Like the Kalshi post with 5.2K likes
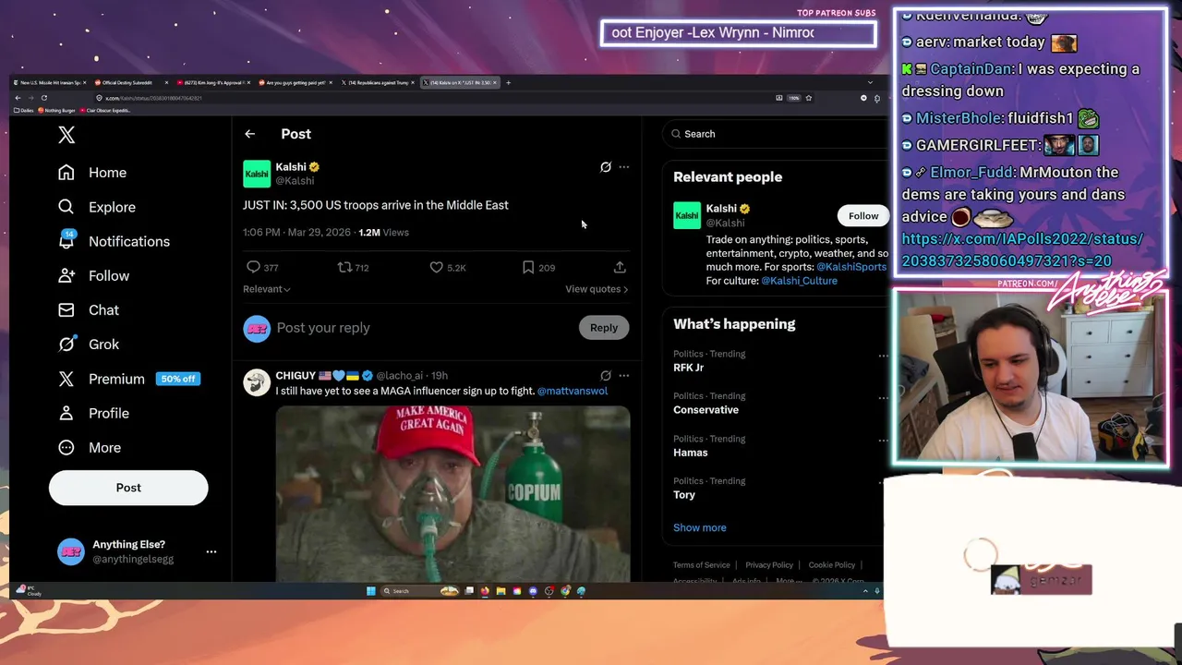Screen dimensions: 1182x665 (x=447, y=268)
